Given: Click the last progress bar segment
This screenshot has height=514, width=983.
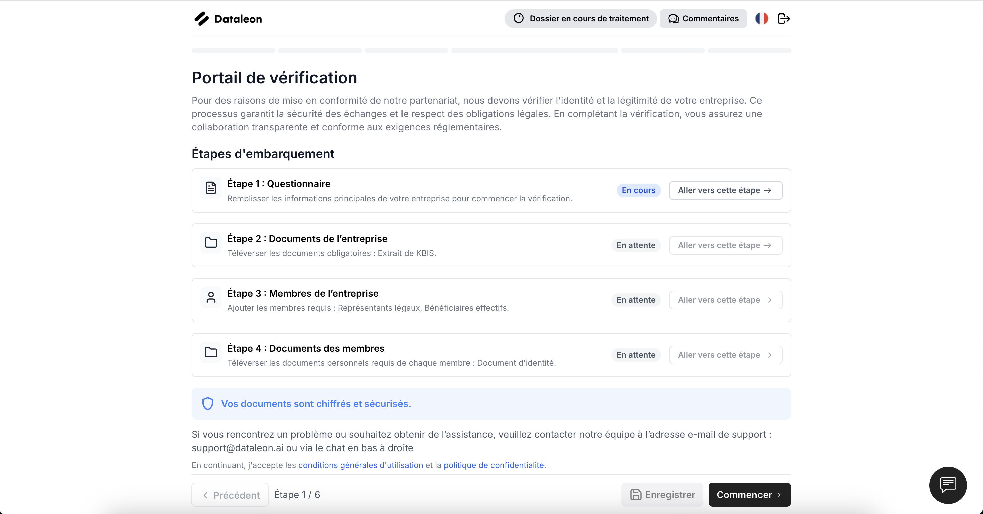Looking at the screenshot, I should tap(749, 51).
